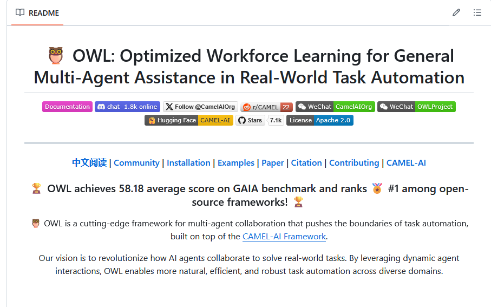Open the WeChat CamelAIOrg badge
Viewport: 491px width, 307px height.
335,107
